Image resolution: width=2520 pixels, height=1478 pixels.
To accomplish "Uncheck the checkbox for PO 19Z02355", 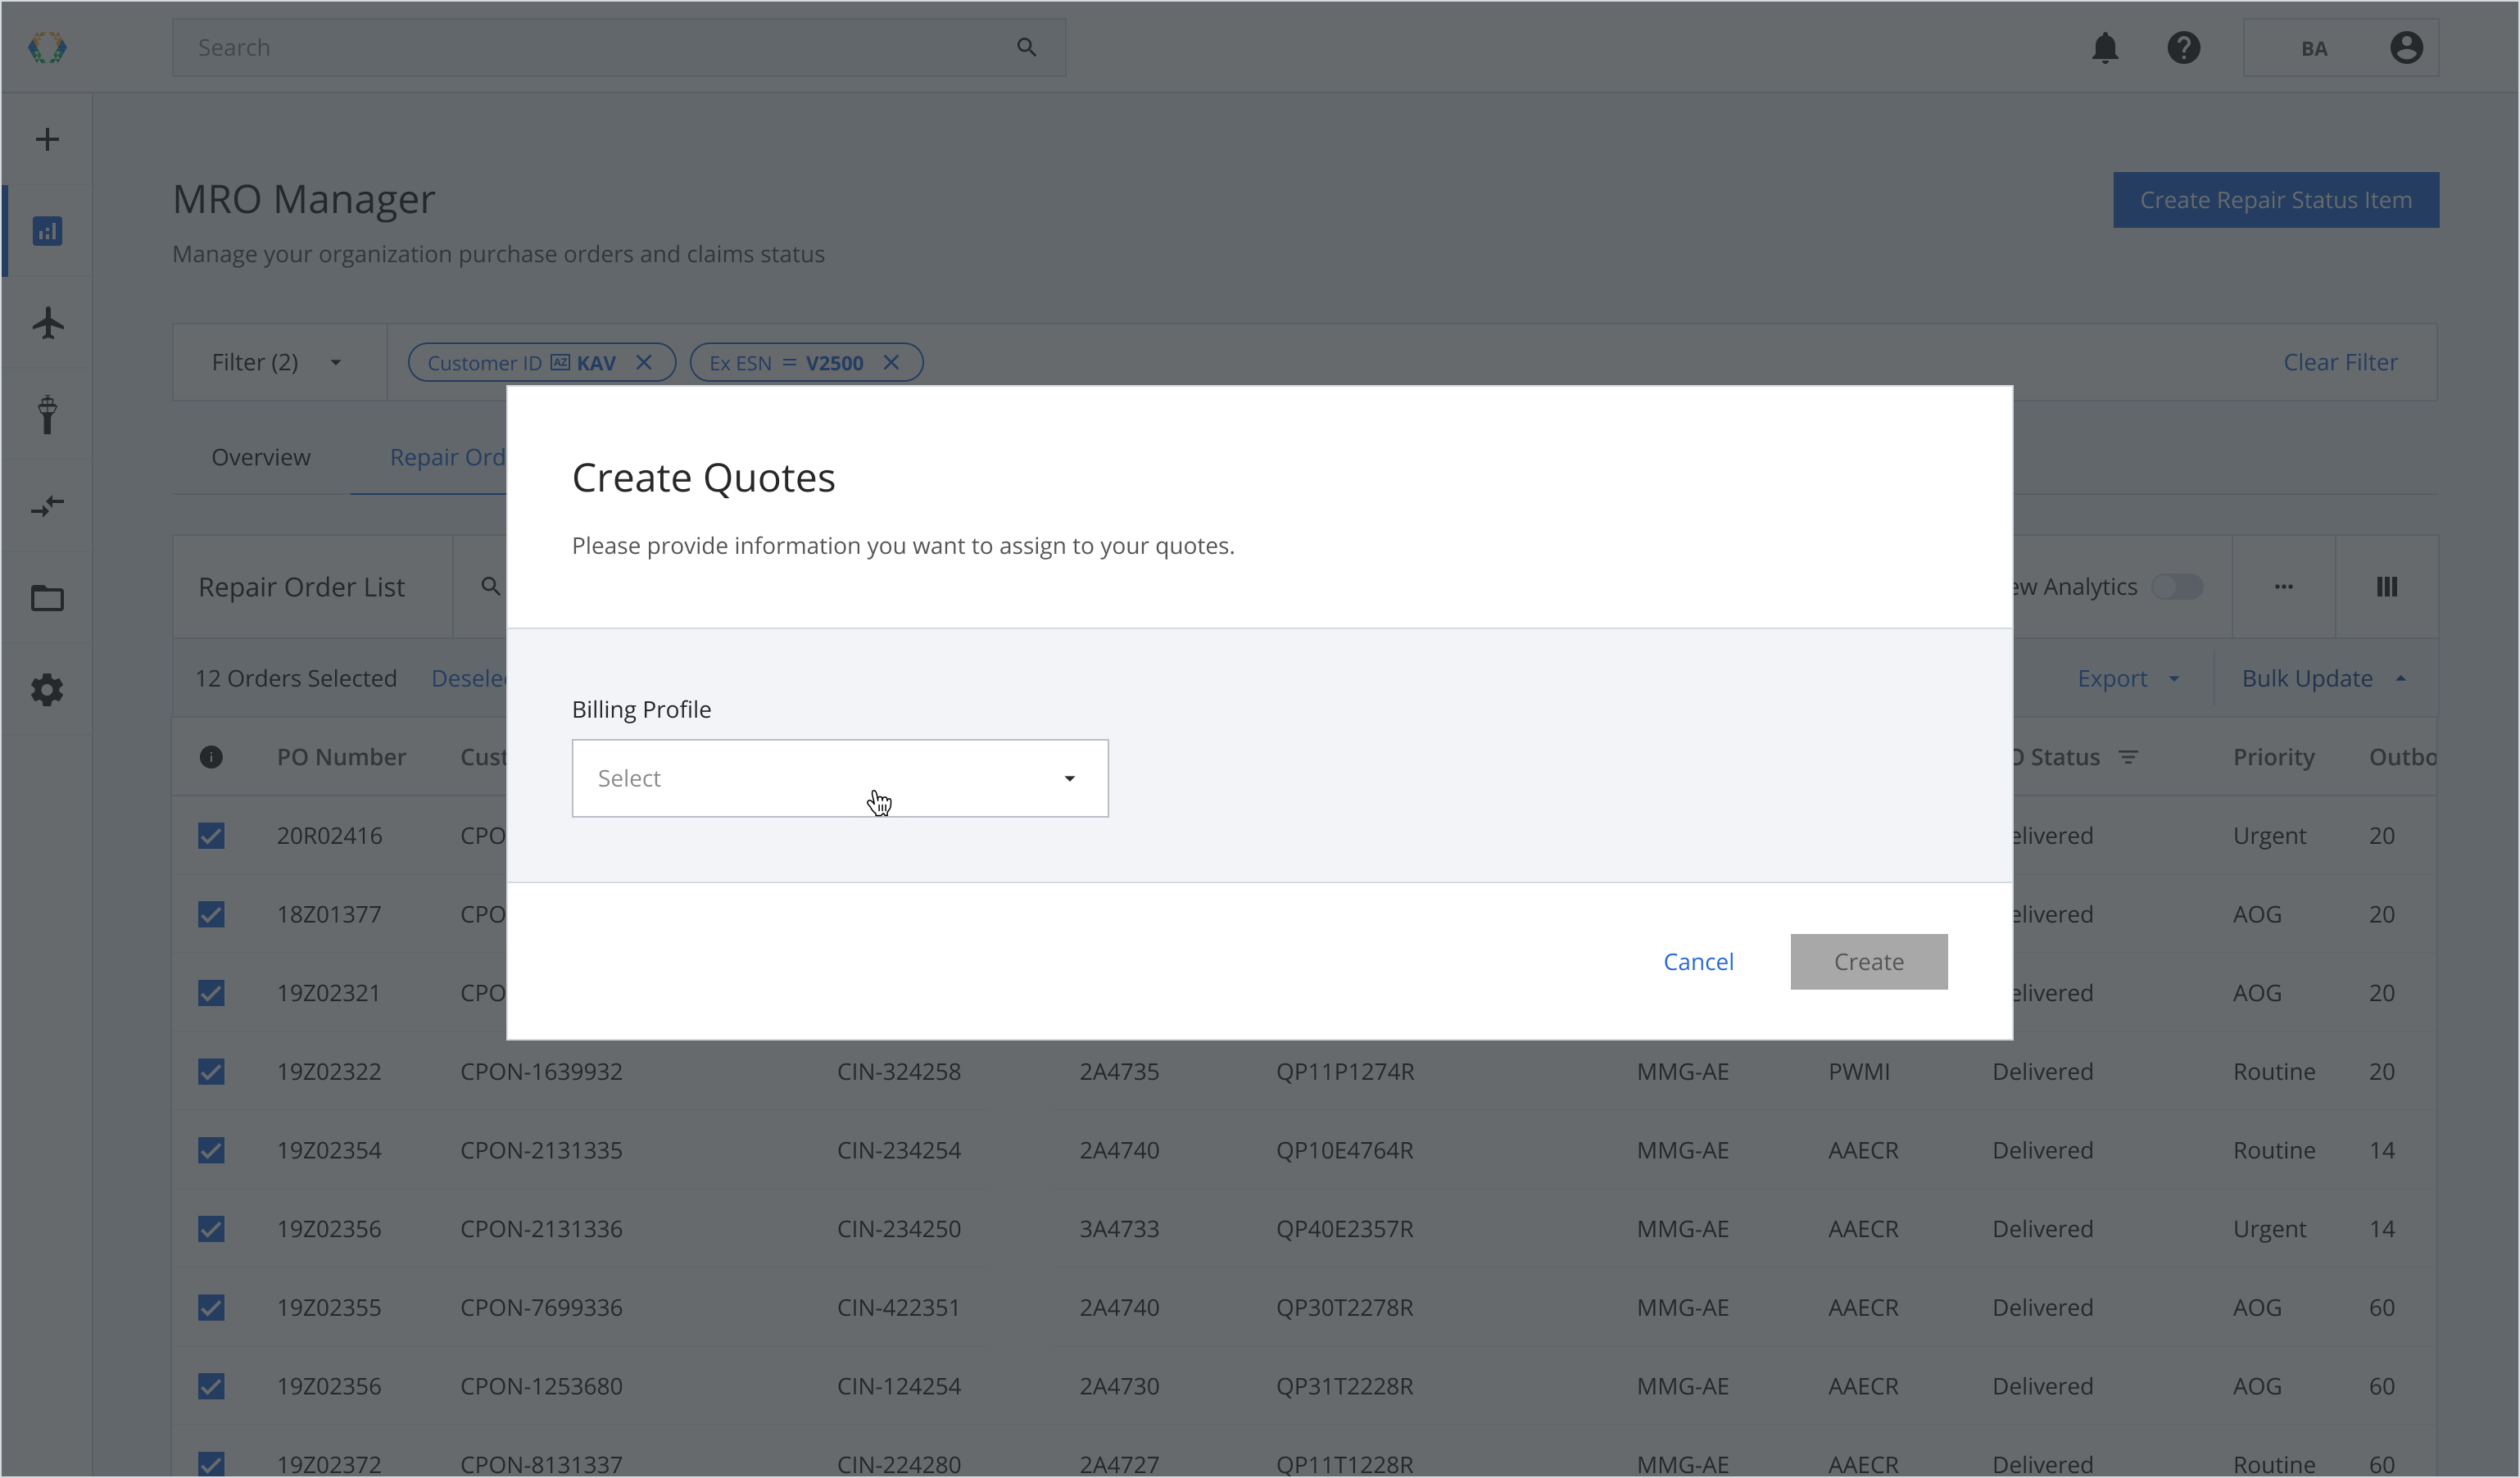I will click(211, 1307).
